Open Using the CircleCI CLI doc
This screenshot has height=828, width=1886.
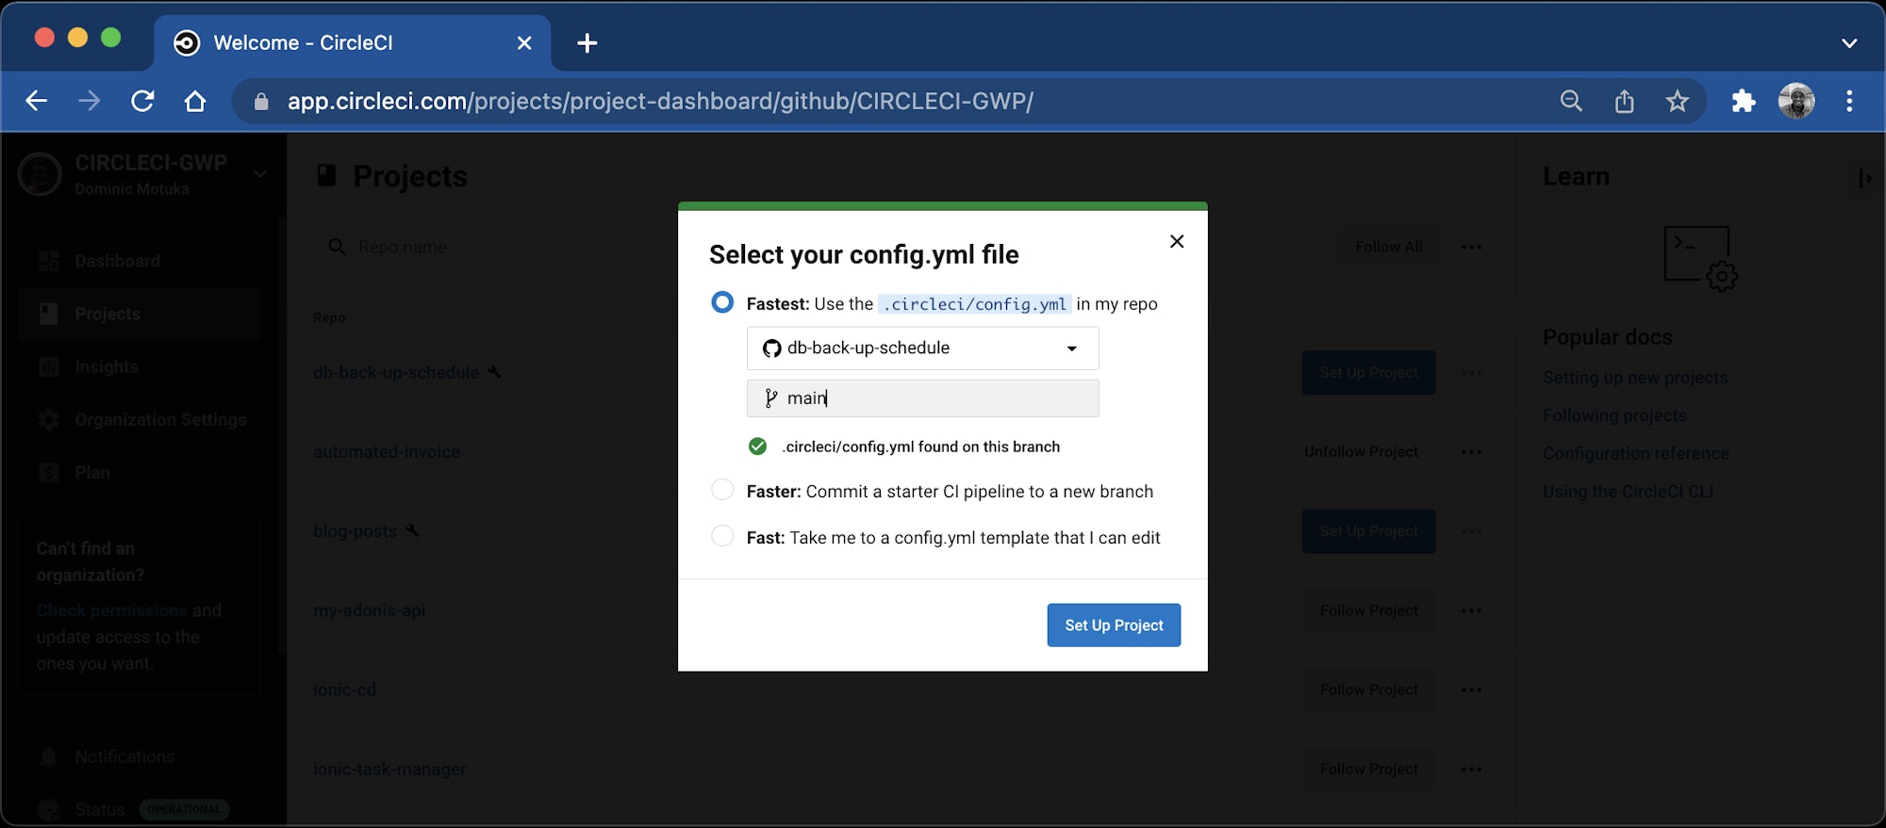[x=1628, y=491]
